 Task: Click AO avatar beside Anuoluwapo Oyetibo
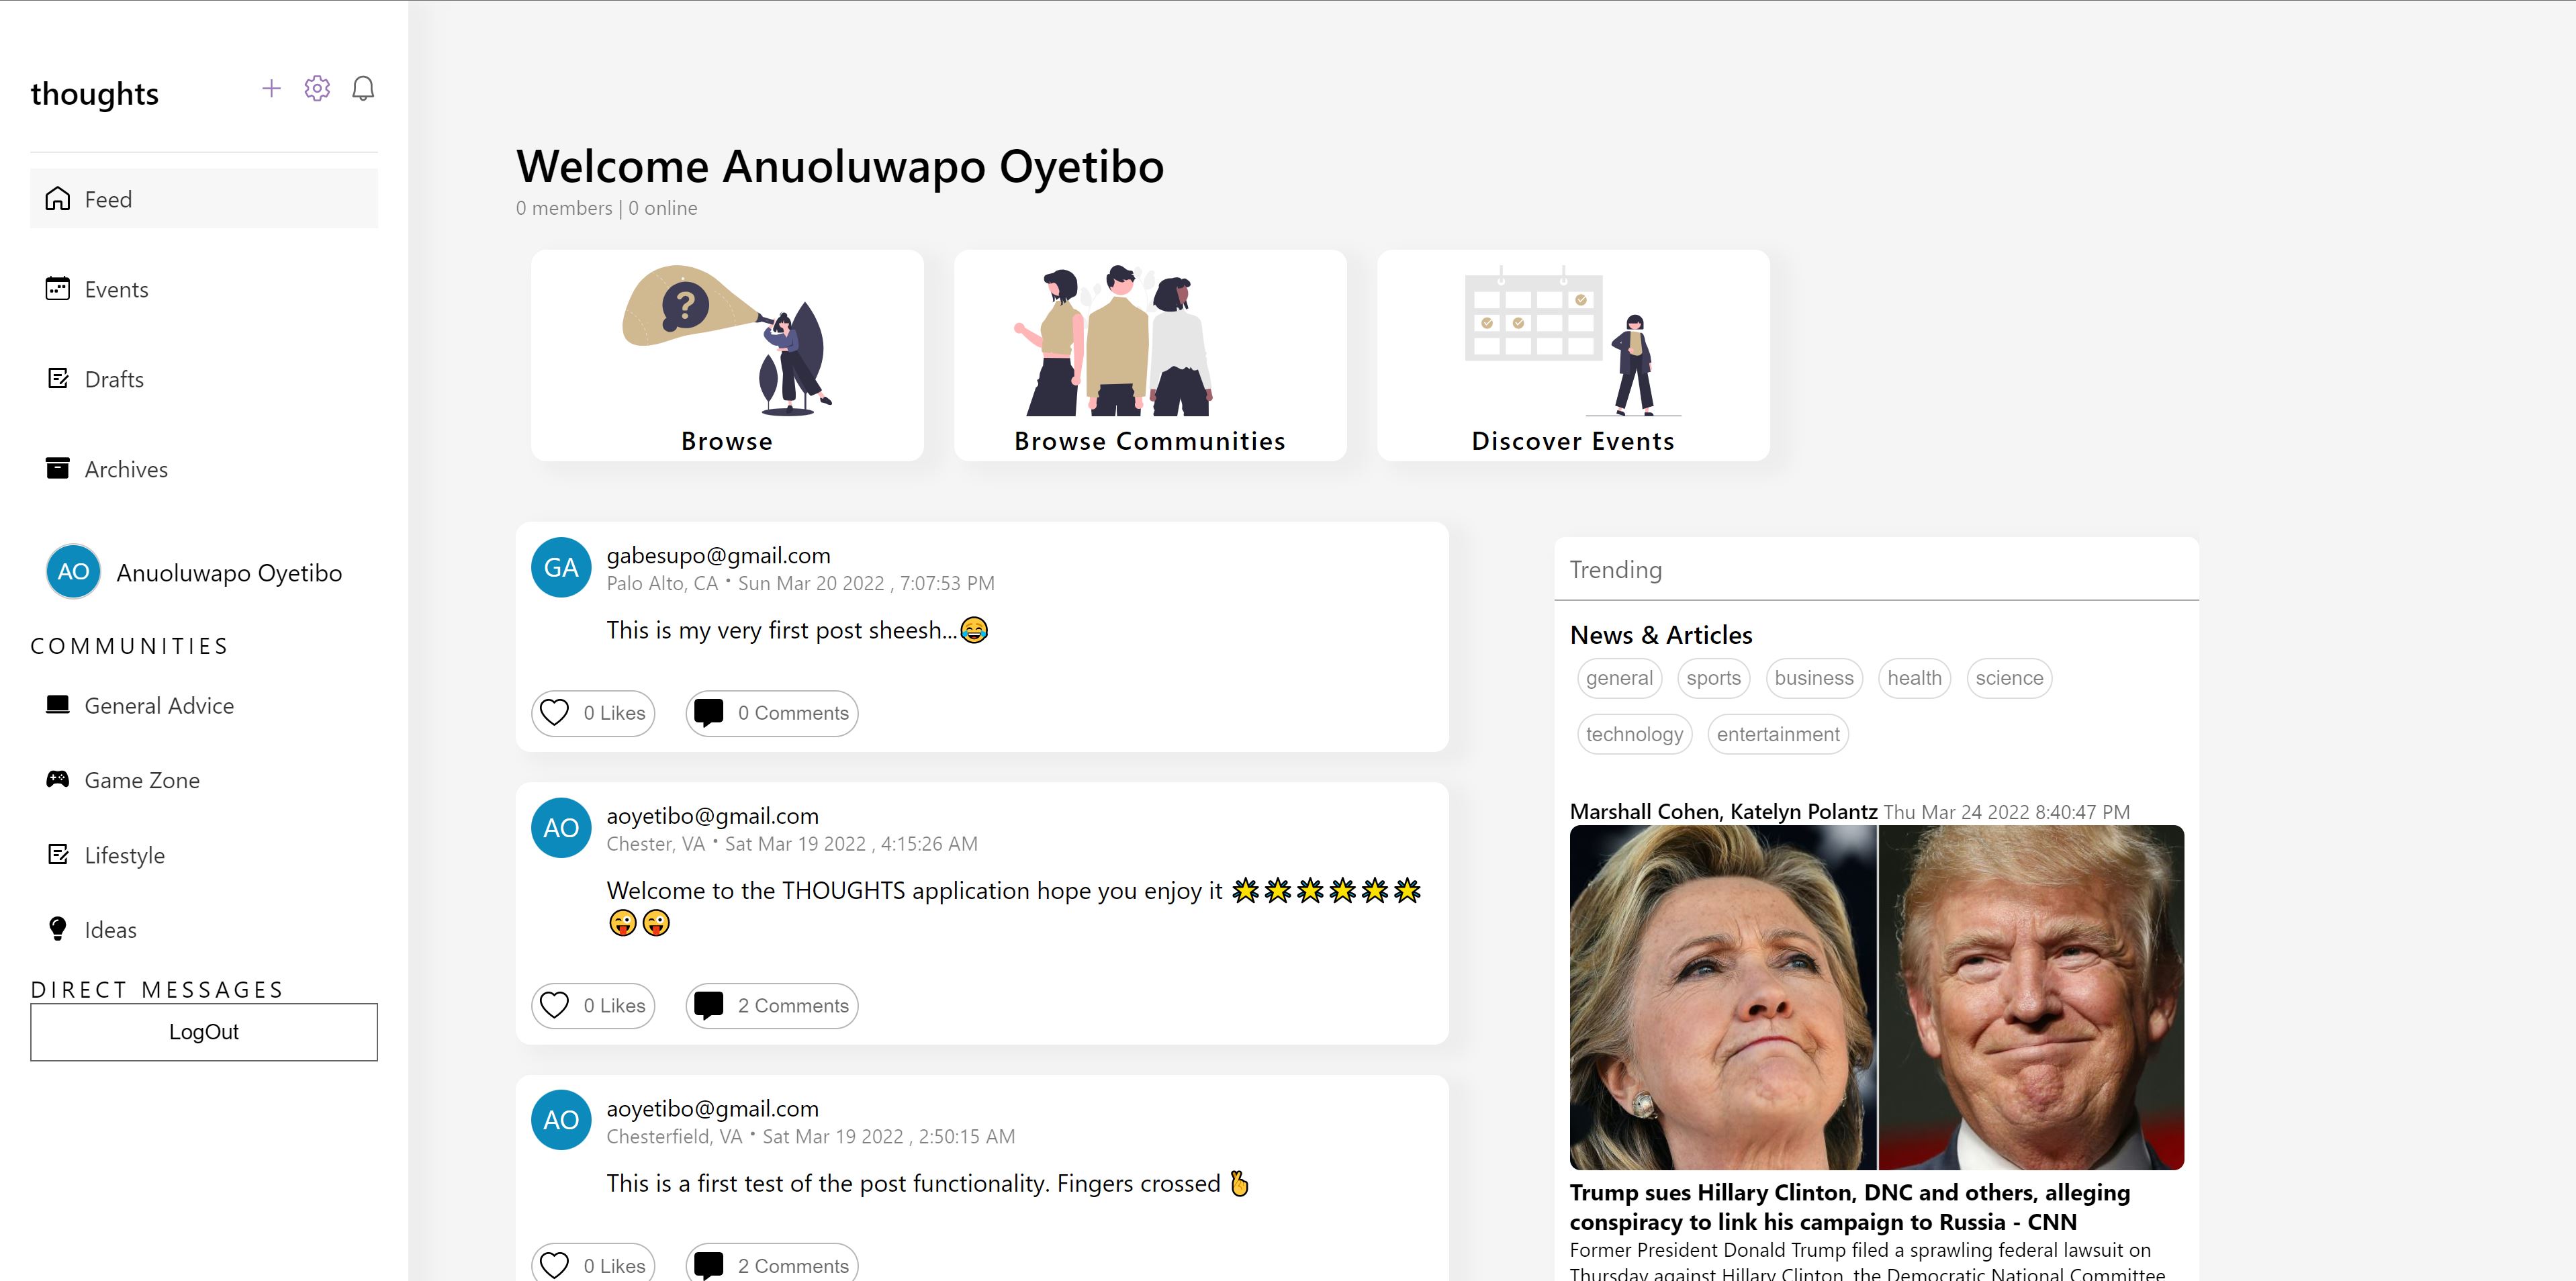tap(73, 571)
